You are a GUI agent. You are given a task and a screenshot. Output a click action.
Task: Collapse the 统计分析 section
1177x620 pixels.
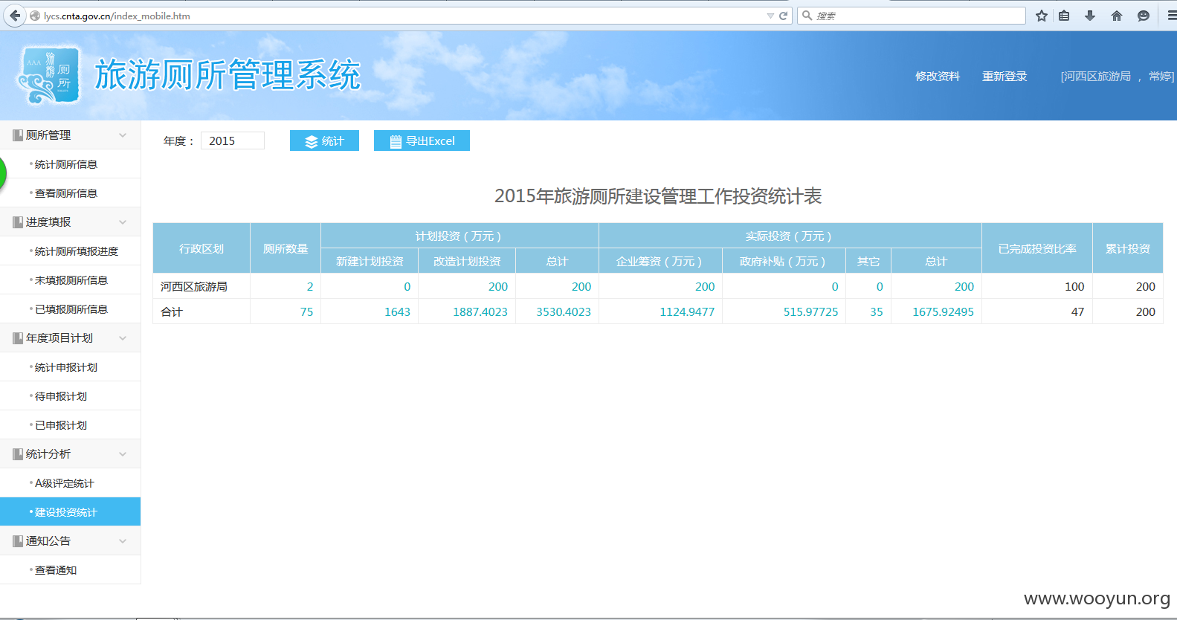click(123, 453)
